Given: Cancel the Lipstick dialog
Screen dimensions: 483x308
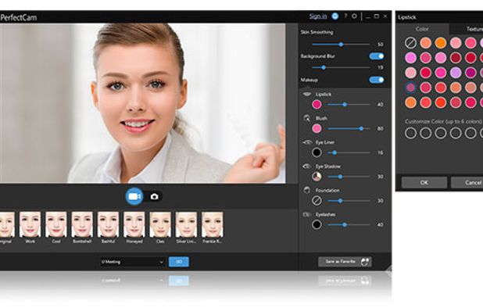Looking at the screenshot, I should point(468,182).
